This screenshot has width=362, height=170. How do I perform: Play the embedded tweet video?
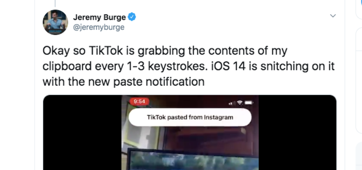click(x=190, y=133)
